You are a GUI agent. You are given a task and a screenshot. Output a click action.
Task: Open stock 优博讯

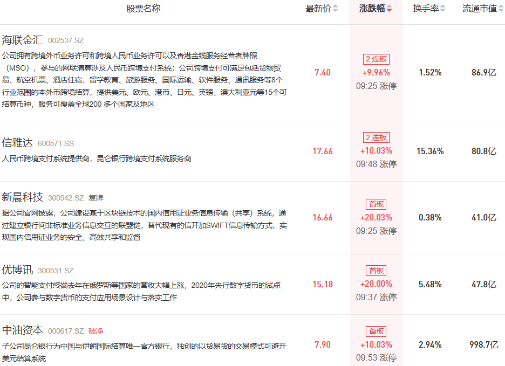point(17,270)
